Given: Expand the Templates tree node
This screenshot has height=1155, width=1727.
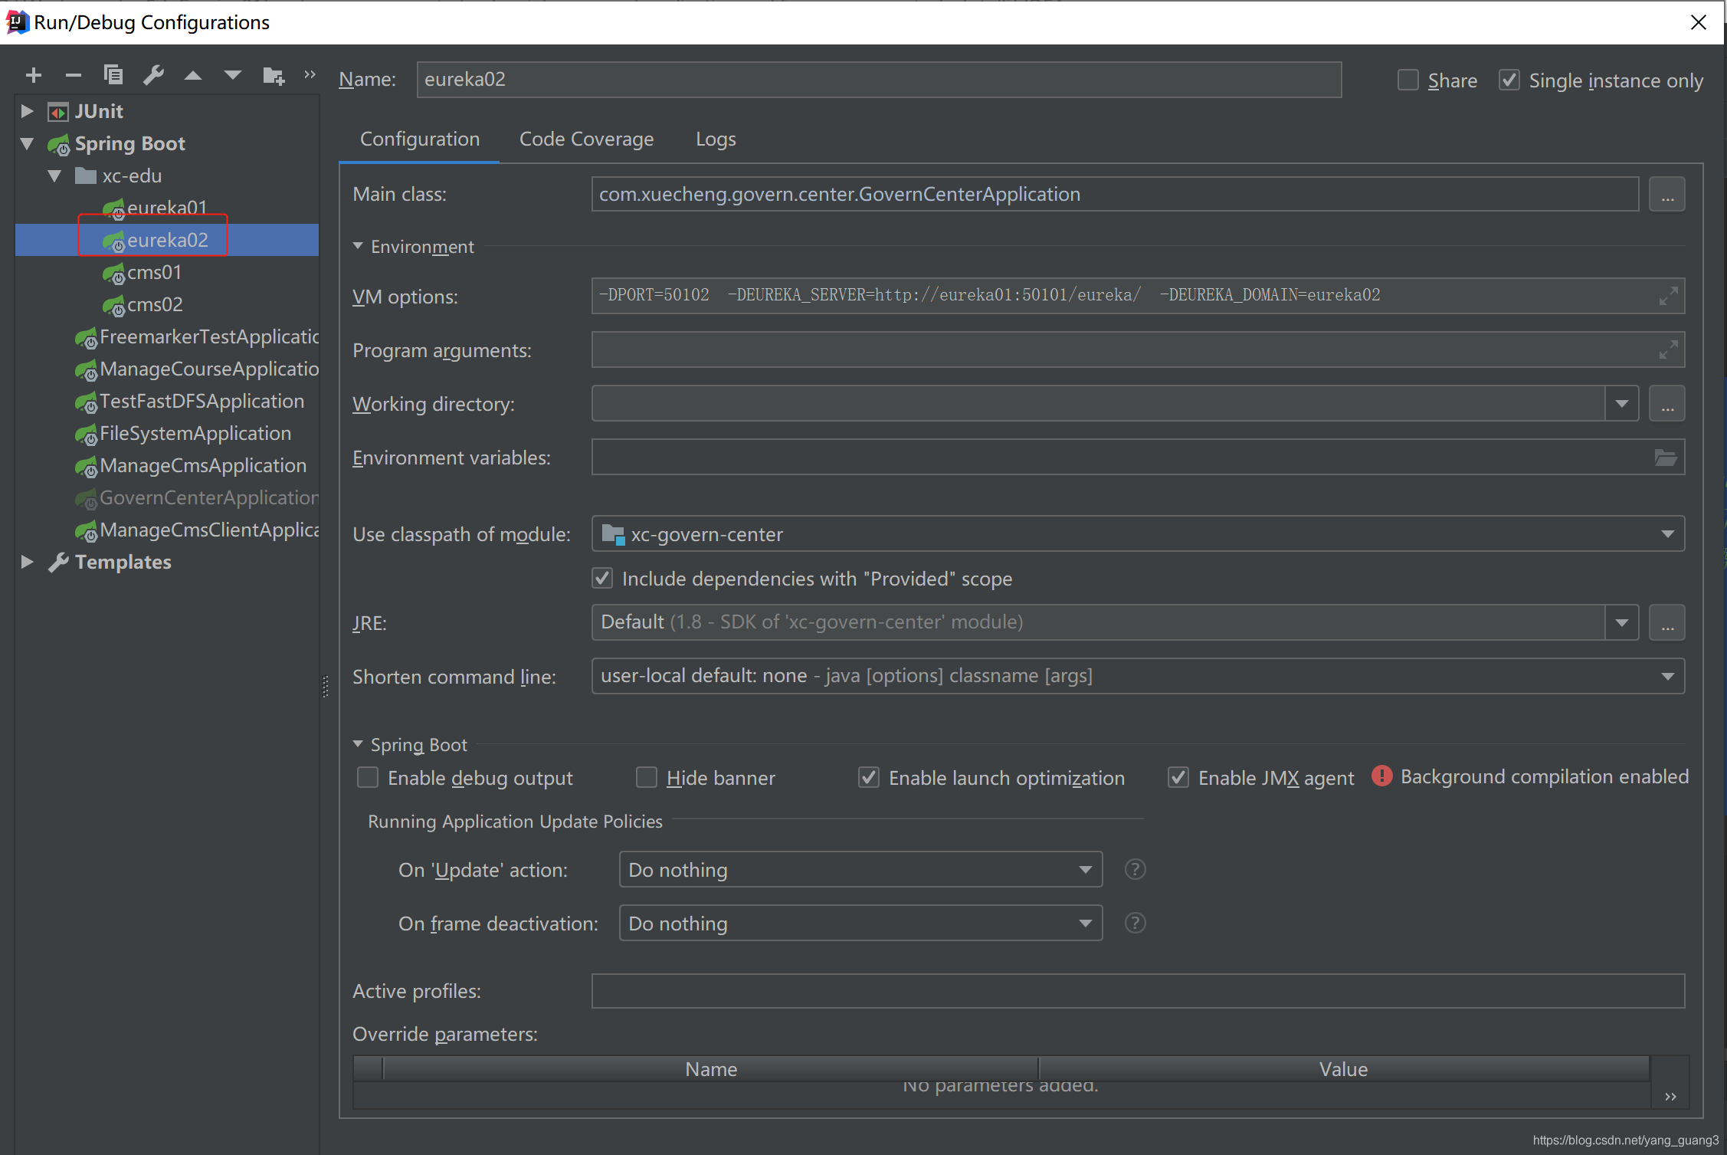Looking at the screenshot, I should point(28,562).
